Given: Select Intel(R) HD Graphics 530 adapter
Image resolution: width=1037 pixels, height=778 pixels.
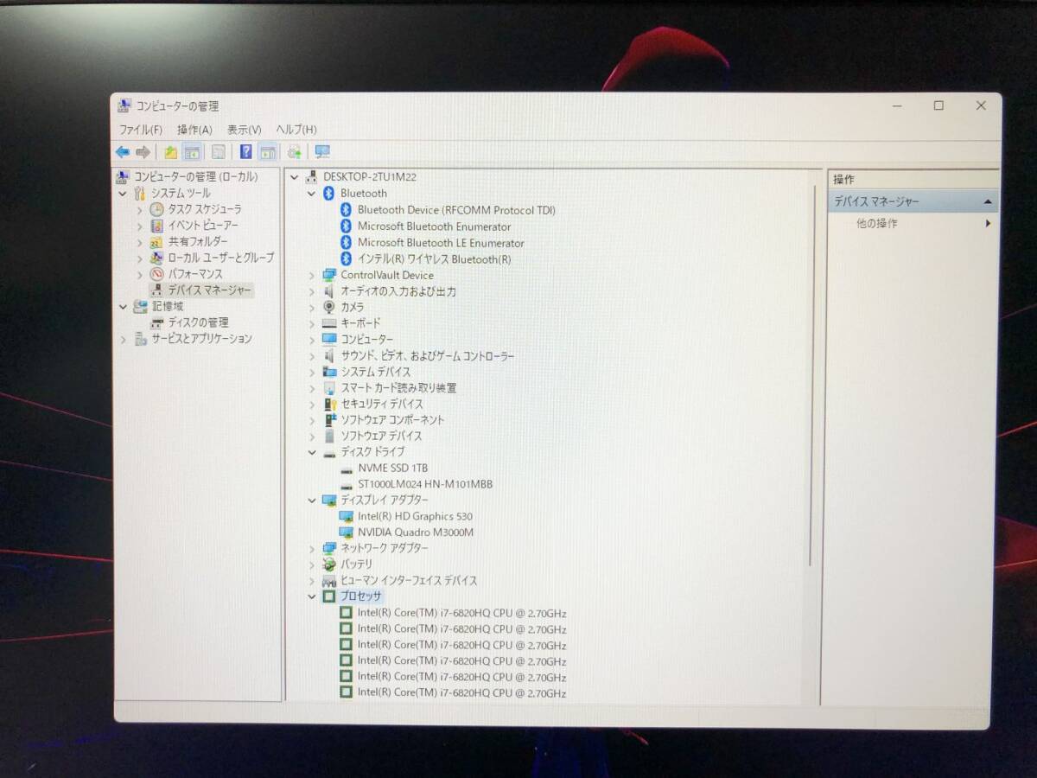Looking at the screenshot, I should [415, 516].
